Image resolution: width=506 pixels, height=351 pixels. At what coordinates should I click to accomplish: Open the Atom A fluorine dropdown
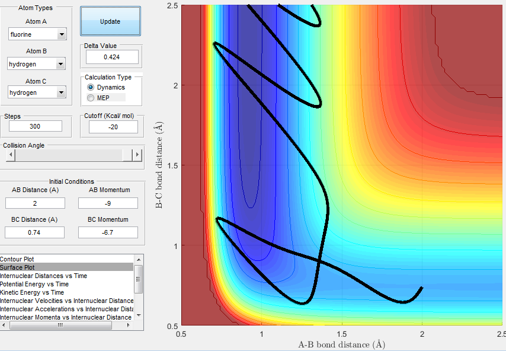(x=37, y=34)
